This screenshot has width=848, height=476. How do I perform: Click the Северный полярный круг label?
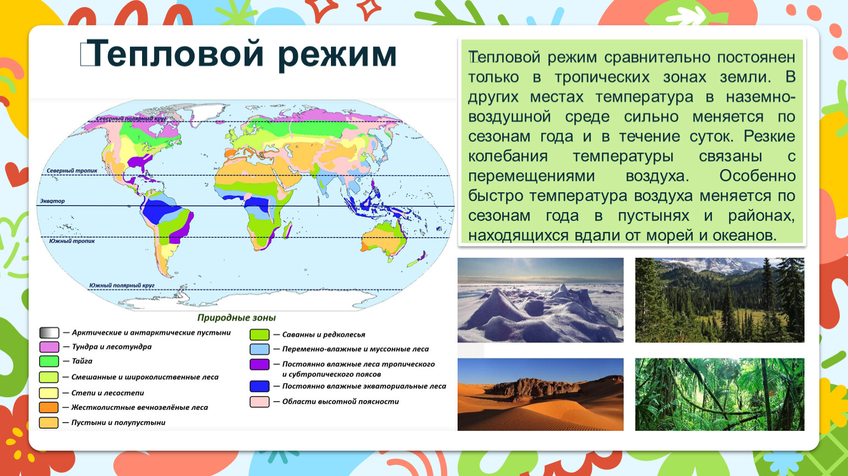(131, 118)
